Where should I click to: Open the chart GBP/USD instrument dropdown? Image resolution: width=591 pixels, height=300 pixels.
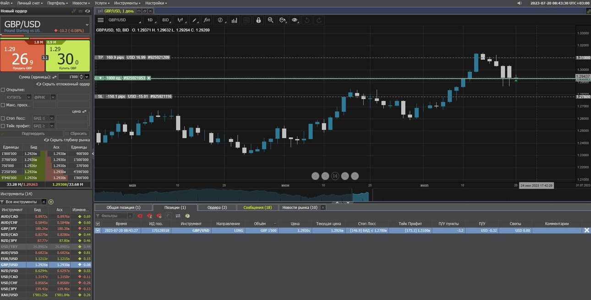[x=124, y=20]
